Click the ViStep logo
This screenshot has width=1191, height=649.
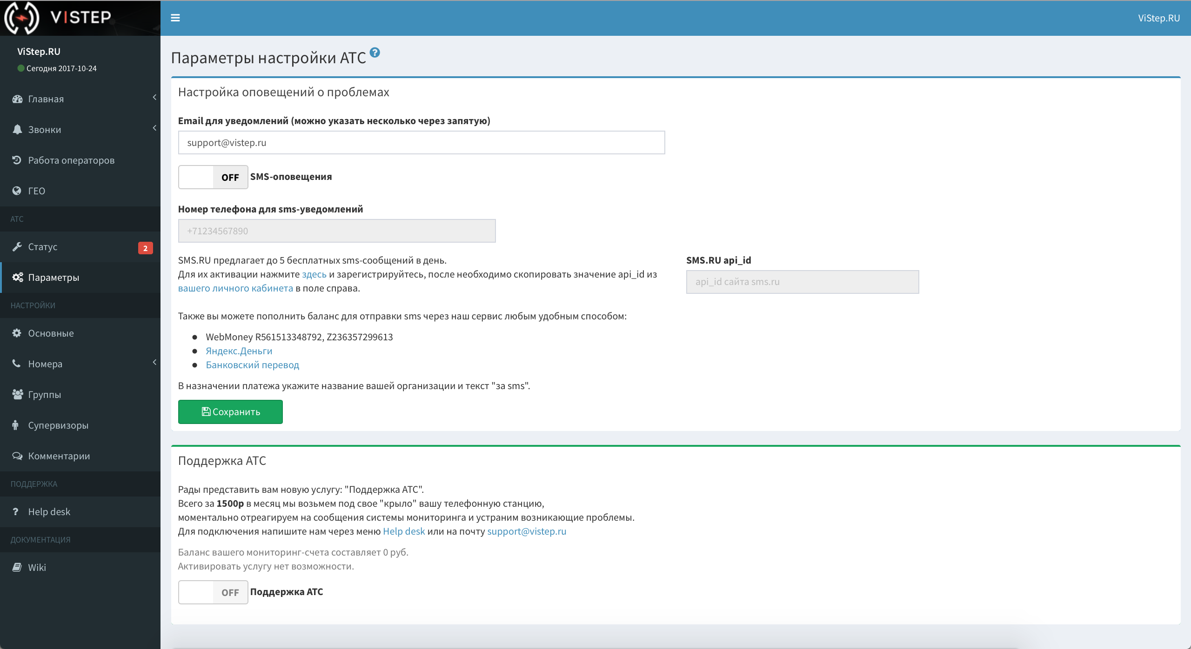(x=58, y=18)
